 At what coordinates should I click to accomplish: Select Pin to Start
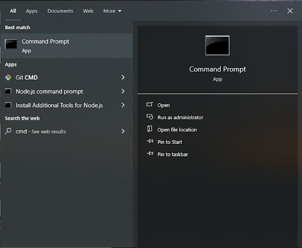[170, 142]
